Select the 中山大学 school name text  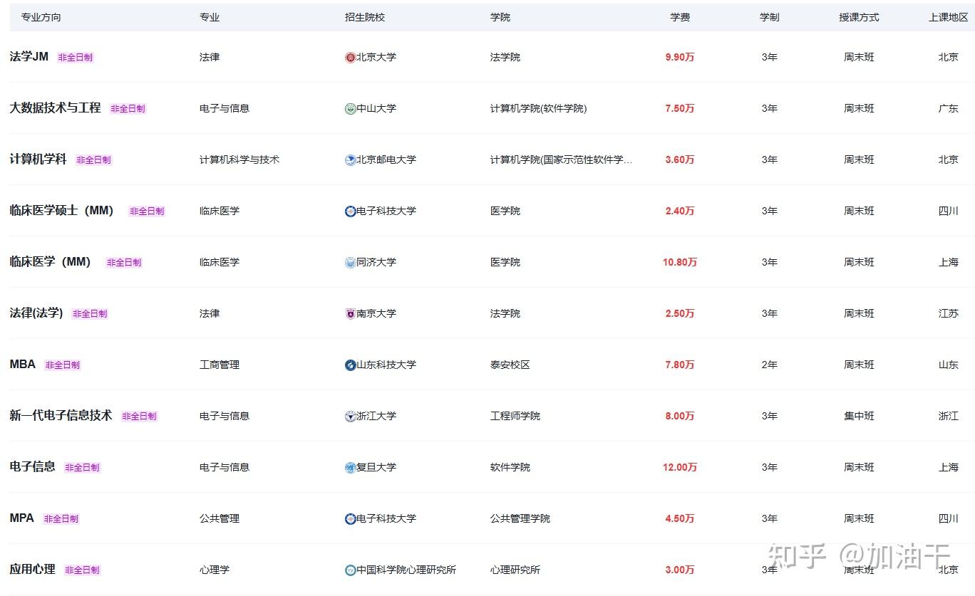pos(376,108)
